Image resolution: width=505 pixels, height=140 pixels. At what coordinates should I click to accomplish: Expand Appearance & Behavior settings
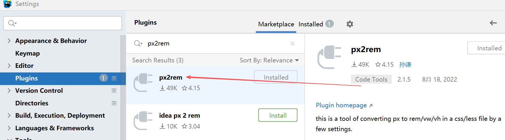pos(9,41)
